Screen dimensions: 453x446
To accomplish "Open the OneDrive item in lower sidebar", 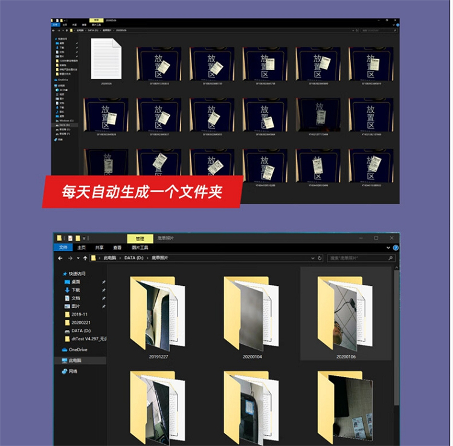I will [77, 349].
